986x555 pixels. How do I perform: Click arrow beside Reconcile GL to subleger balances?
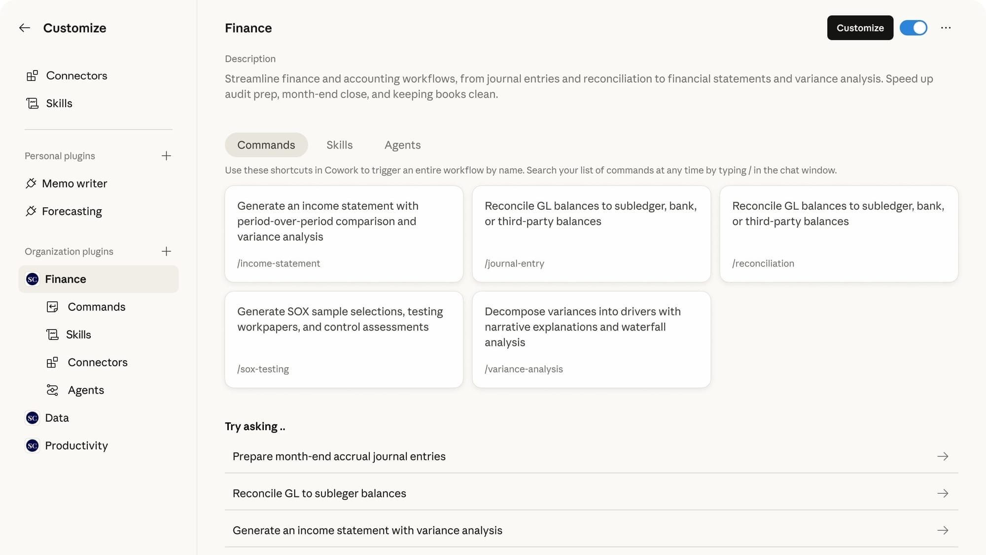[x=943, y=493]
